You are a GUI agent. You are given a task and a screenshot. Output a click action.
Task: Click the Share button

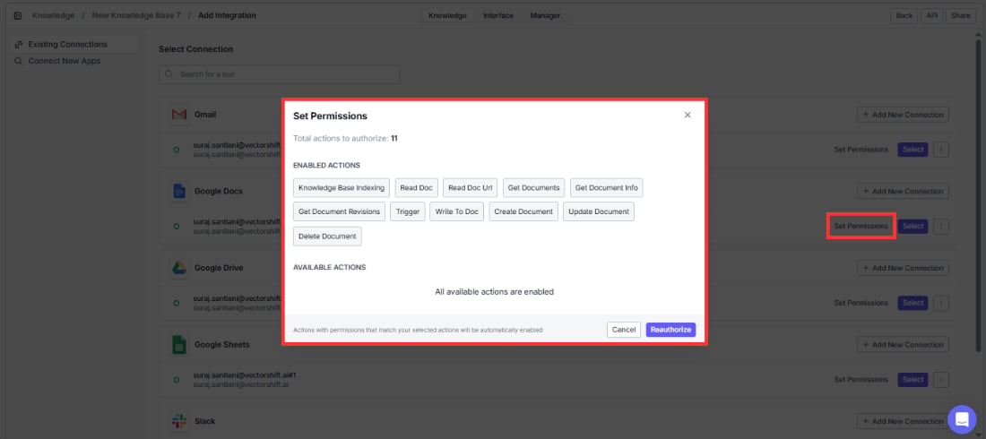click(x=960, y=16)
